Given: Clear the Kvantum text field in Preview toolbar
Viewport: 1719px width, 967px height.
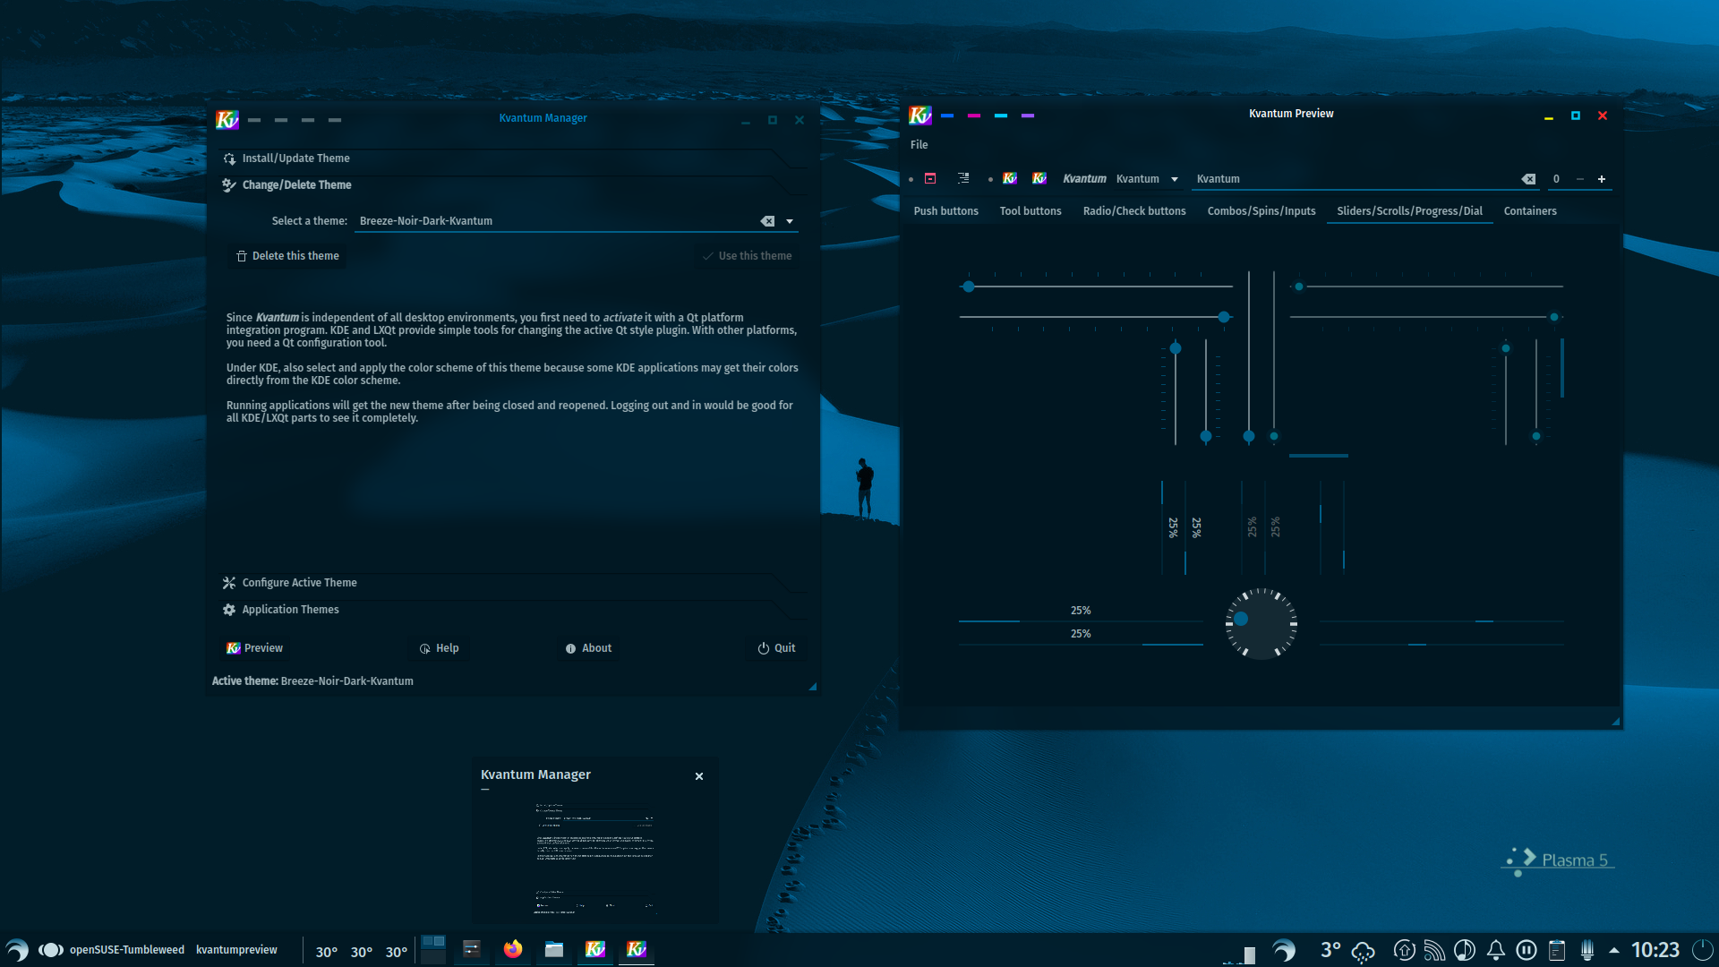Looking at the screenshot, I should [x=1528, y=179].
